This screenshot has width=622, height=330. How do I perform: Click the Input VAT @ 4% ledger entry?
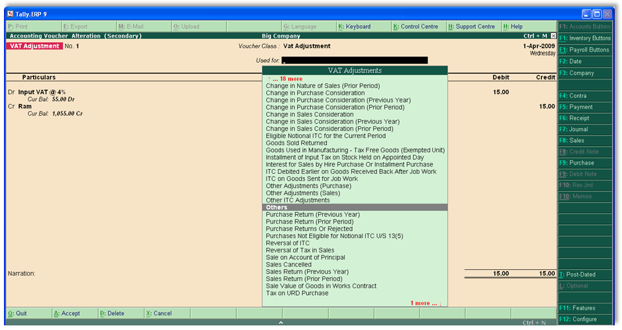42,92
